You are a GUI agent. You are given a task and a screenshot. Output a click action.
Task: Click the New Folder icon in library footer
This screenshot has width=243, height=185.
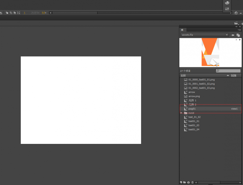coord(185,182)
